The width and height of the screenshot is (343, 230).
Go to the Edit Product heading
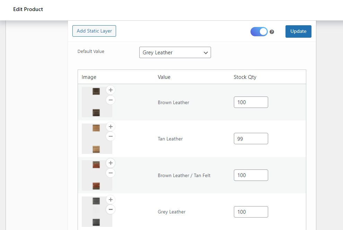(28, 9)
